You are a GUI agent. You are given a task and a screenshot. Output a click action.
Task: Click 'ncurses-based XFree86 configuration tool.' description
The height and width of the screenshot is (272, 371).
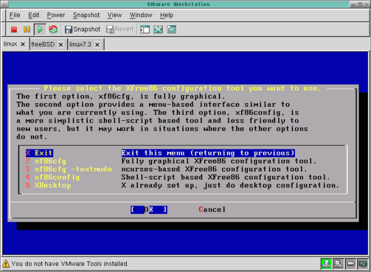point(214,169)
